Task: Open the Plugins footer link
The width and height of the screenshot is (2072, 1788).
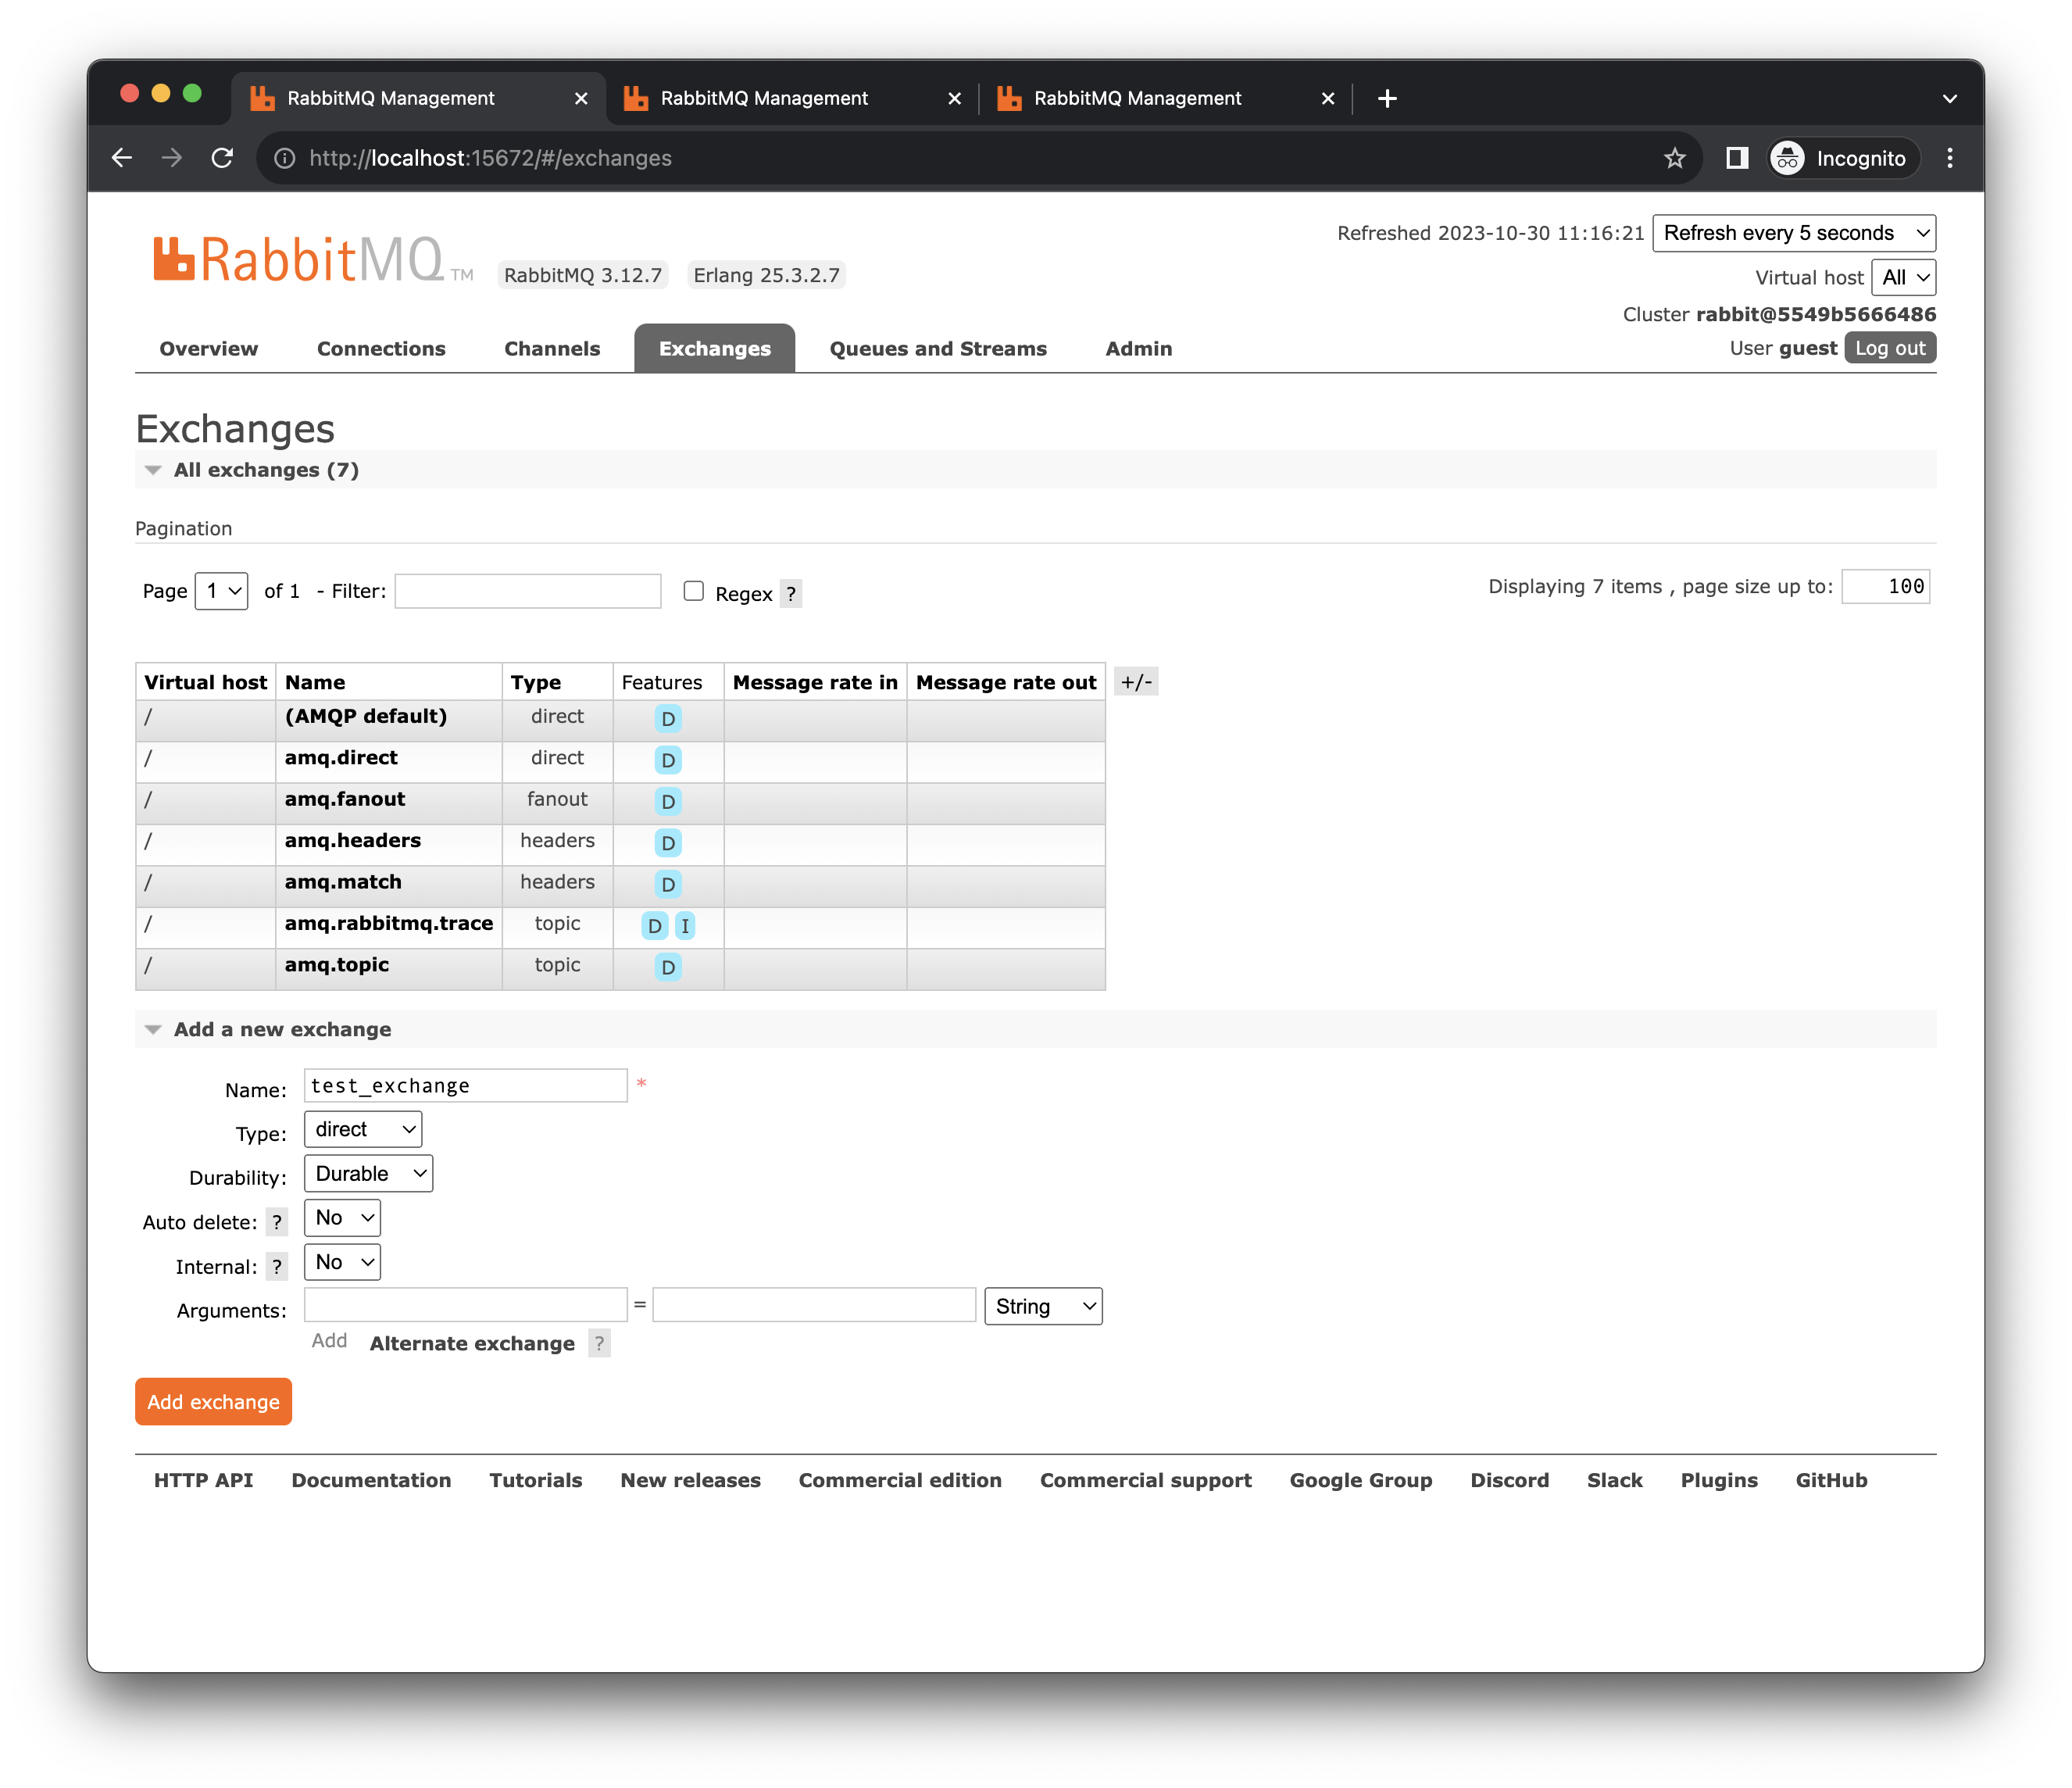Action: pos(1719,1481)
